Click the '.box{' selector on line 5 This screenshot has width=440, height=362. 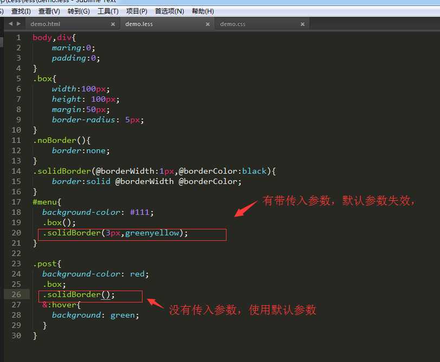44,79
